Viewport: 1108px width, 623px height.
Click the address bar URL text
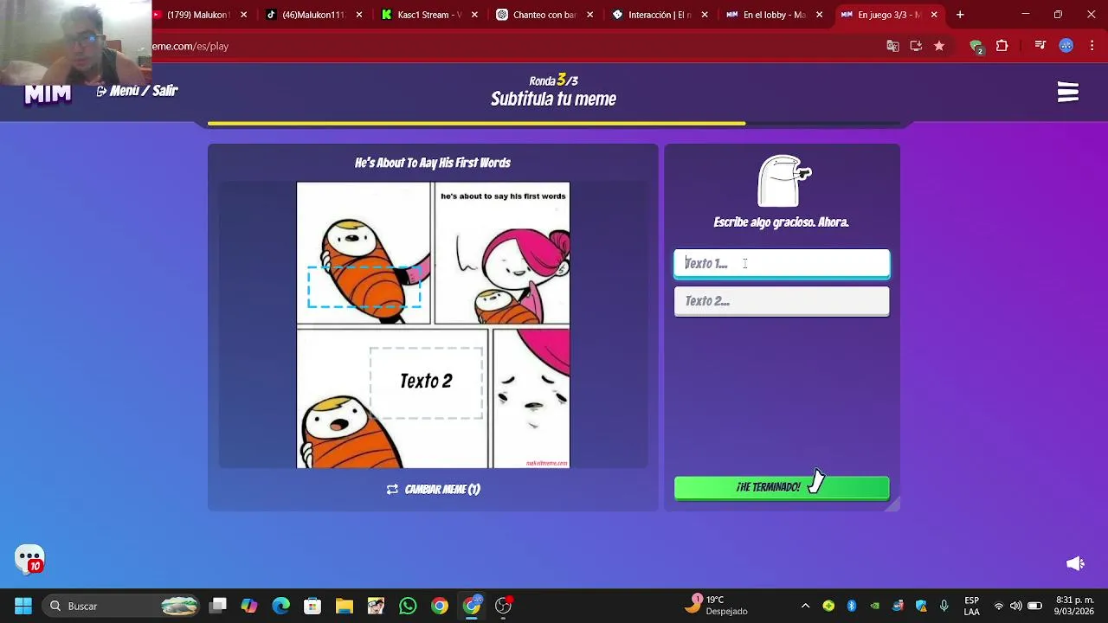(190, 46)
